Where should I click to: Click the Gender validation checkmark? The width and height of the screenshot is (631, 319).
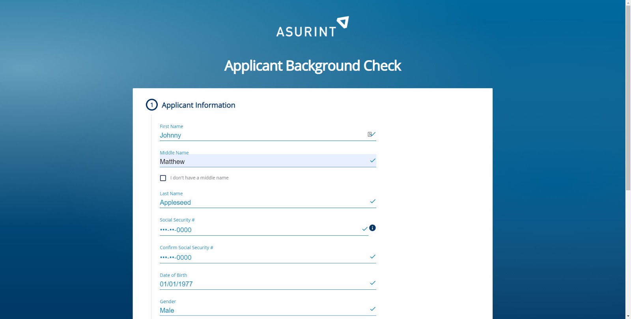coord(373,309)
